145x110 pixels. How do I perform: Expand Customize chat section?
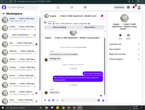pyautogui.click(x=124, y=44)
